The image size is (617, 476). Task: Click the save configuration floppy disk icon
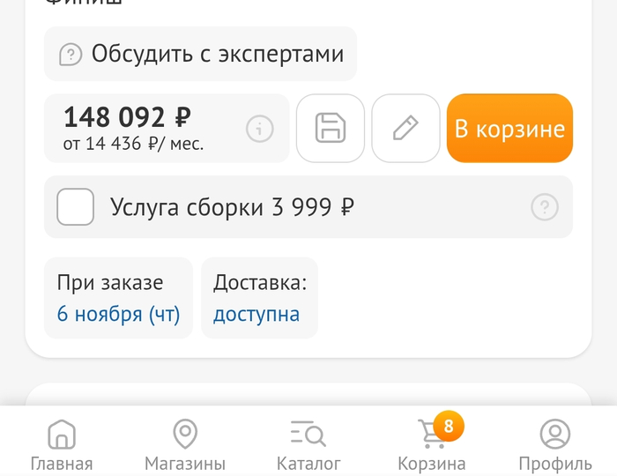331,128
